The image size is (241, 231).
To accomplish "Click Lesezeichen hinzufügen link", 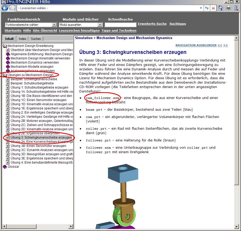I will (x=79, y=30).
